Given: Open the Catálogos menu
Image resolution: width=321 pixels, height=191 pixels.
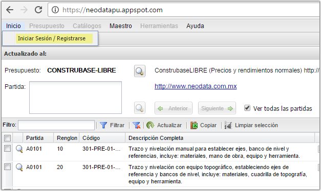Looking at the screenshot, I should [x=87, y=26].
